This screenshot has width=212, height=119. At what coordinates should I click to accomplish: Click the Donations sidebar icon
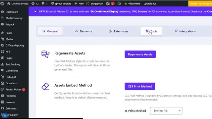(x=2, y=83)
